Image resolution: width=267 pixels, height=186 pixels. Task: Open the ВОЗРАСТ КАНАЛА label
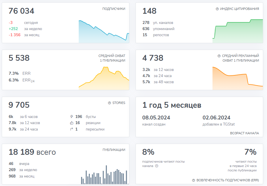point(244,133)
